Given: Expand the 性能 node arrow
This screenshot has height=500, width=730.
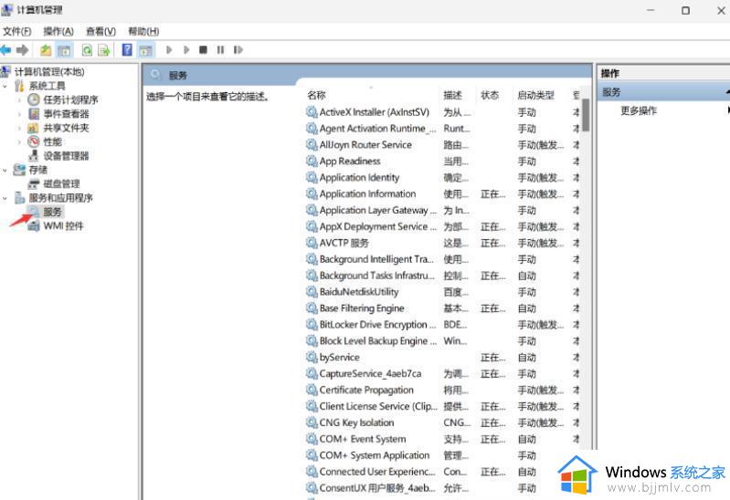Looking at the screenshot, I should [19, 141].
